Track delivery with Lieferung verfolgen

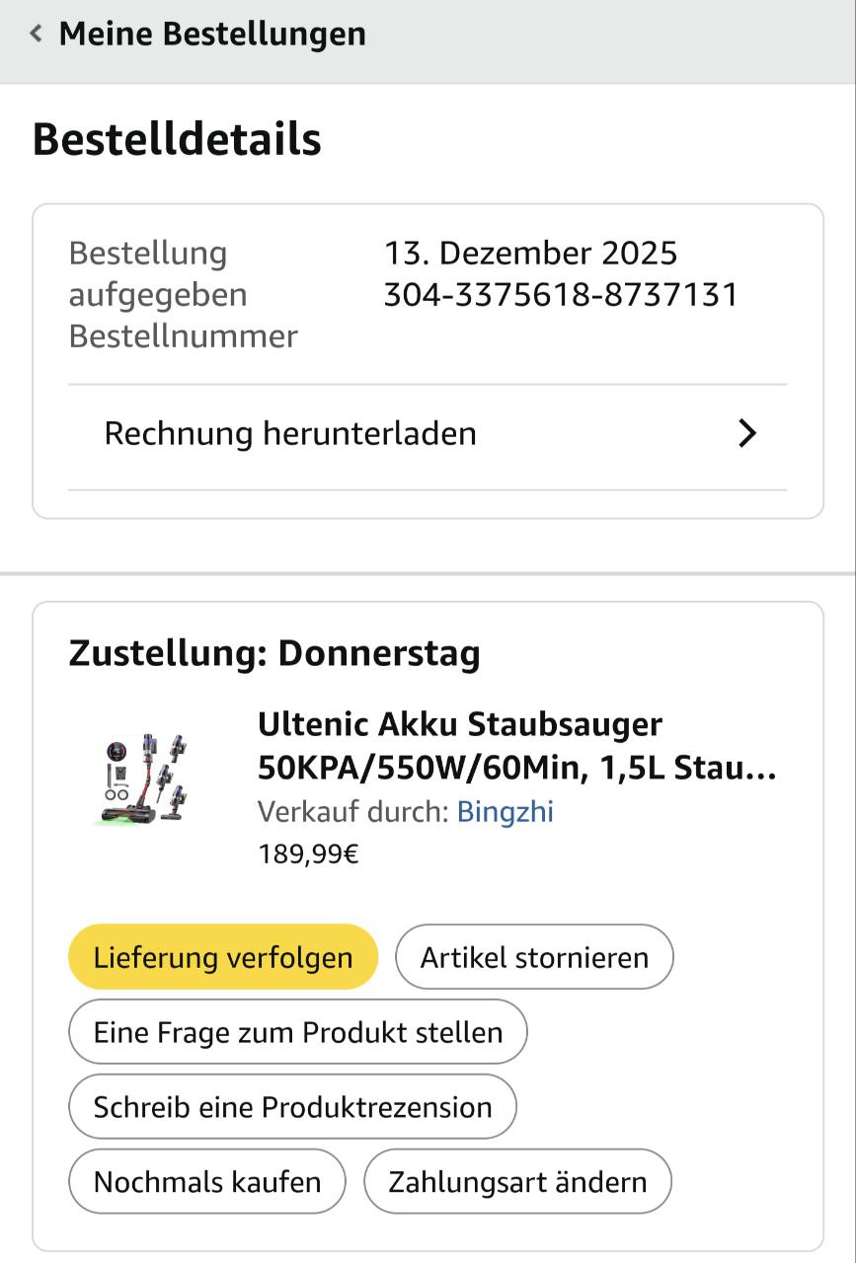223,957
